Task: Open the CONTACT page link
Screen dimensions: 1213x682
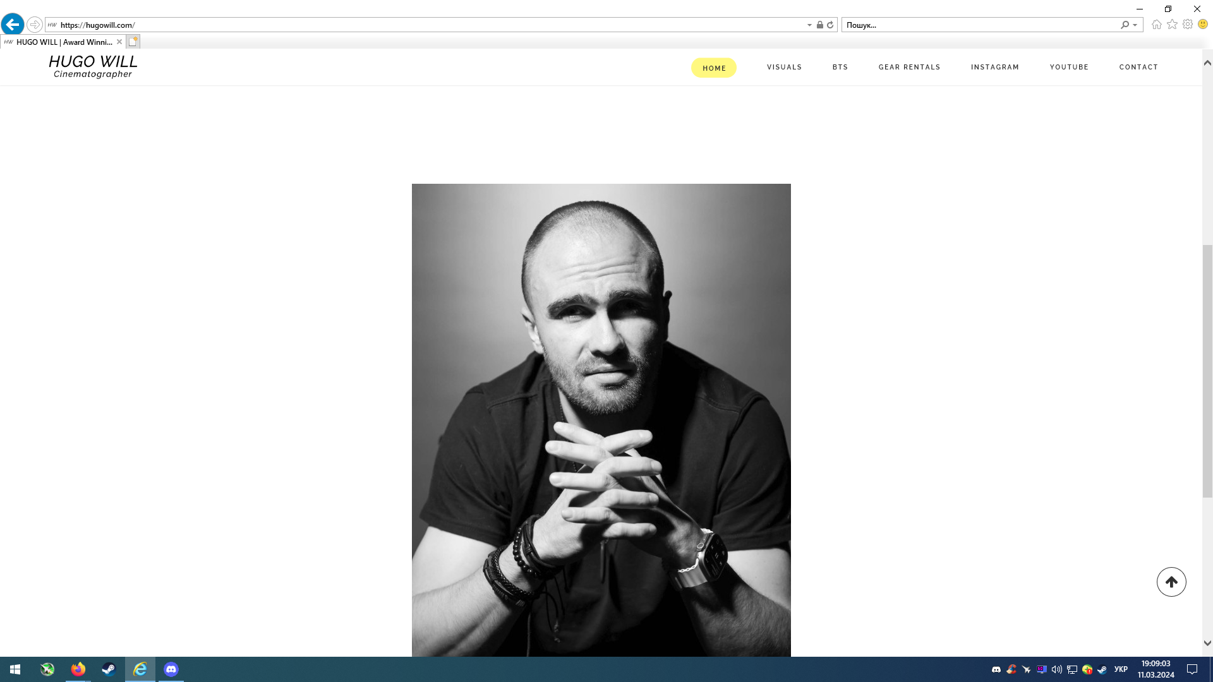Action: (x=1138, y=67)
